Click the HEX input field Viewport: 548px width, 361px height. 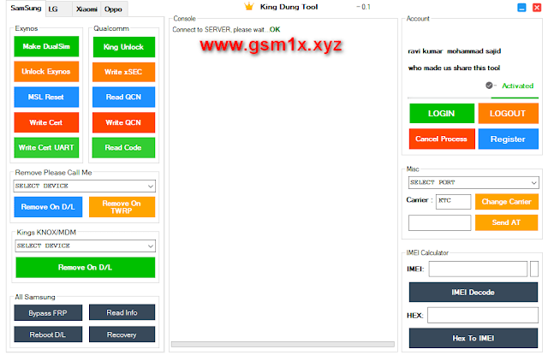483,316
